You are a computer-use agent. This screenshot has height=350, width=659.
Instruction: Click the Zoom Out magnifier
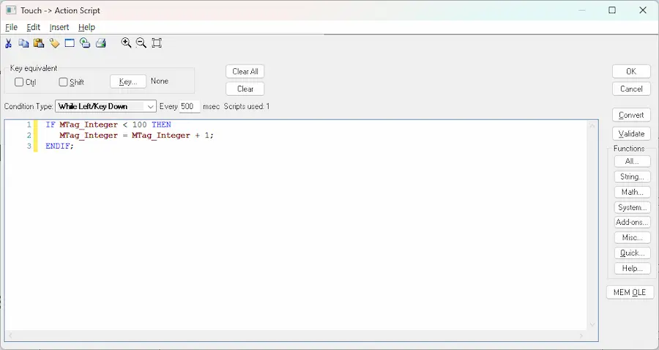click(x=141, y=42)
